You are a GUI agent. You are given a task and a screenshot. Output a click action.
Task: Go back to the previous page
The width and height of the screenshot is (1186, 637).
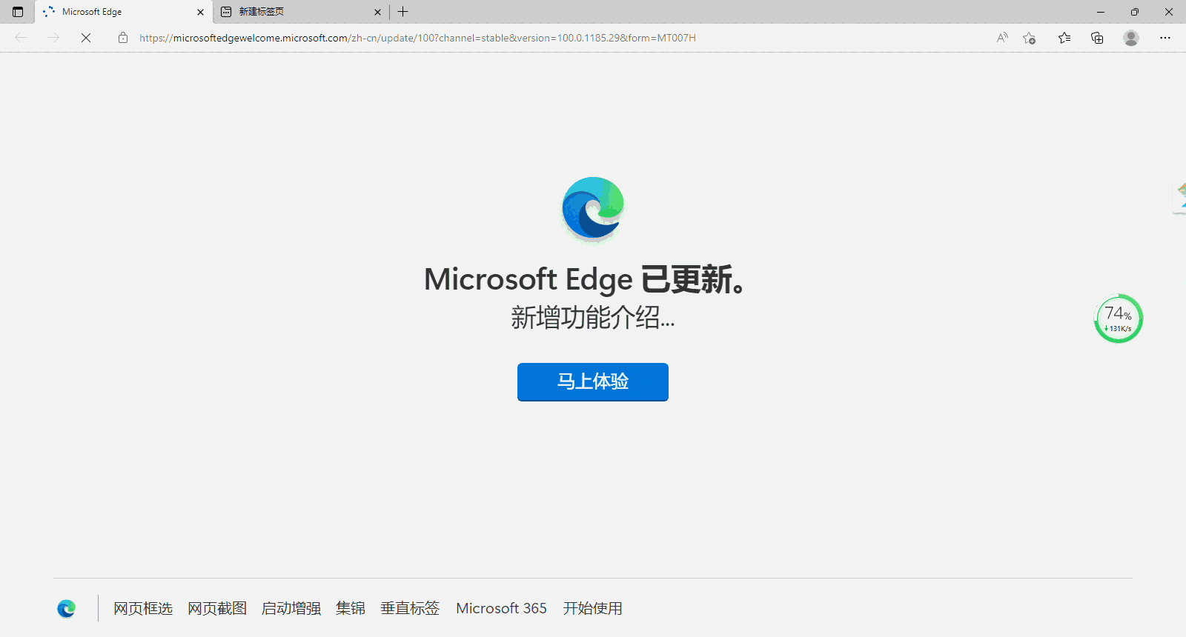[x=21, y=38]
